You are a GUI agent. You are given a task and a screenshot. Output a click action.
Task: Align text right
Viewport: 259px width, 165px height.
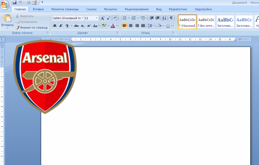[x=137, y=26]
